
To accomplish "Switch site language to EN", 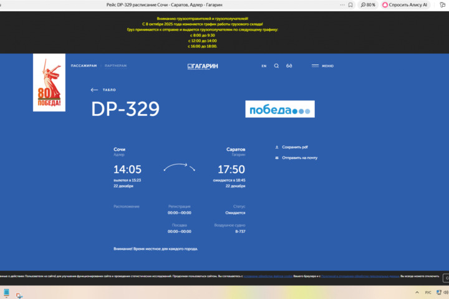I will [x=264, y=65].
